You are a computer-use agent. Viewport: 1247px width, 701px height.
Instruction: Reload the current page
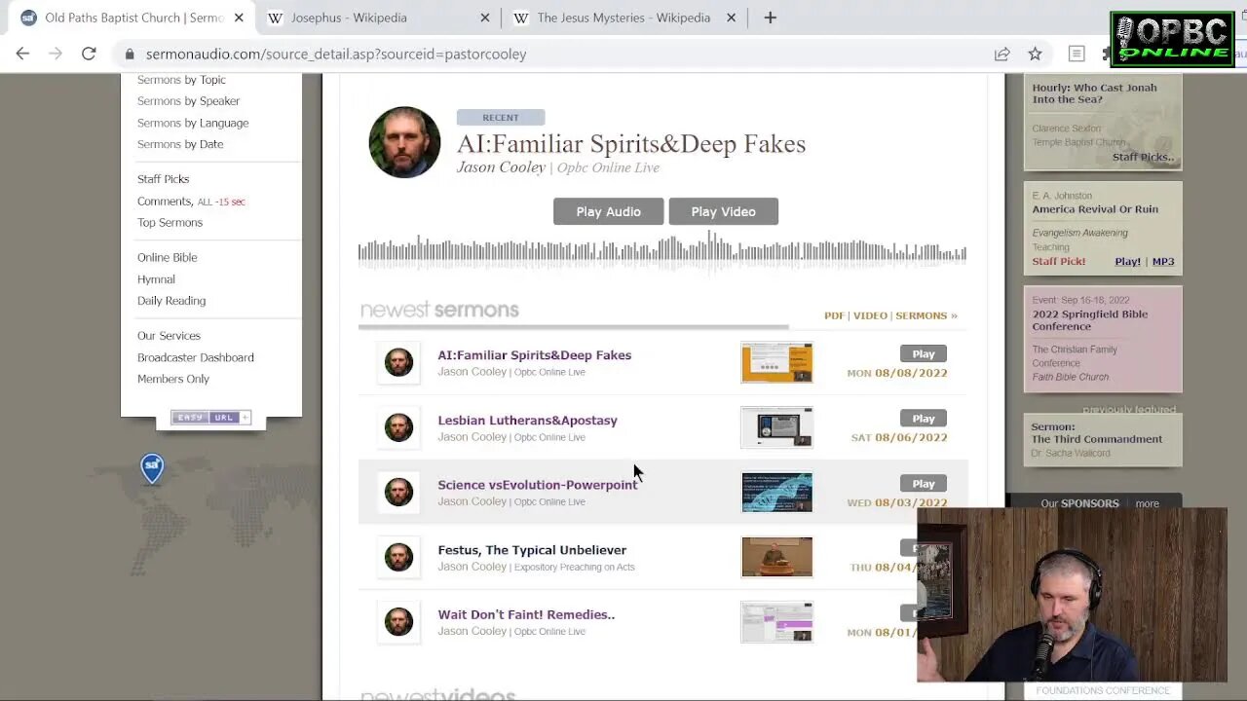[x=89, y=54]
